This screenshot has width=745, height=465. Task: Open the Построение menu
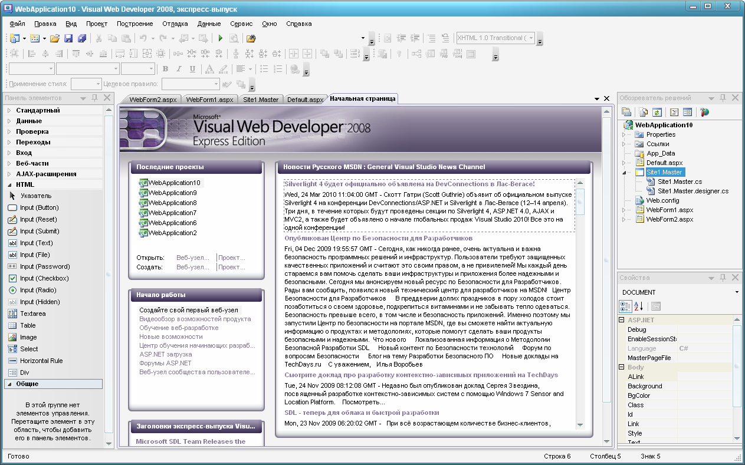tap(135, 24)
